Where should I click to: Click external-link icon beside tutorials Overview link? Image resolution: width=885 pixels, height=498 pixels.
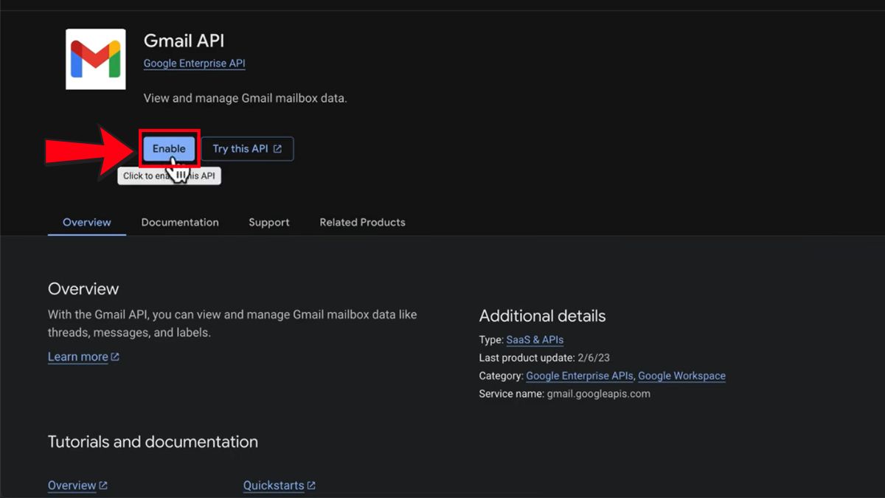tap(103, 485)
